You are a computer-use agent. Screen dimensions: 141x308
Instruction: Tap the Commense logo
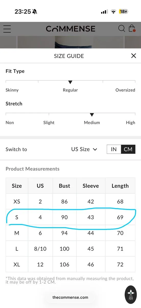pyautogui.click(x=70, y=28)
